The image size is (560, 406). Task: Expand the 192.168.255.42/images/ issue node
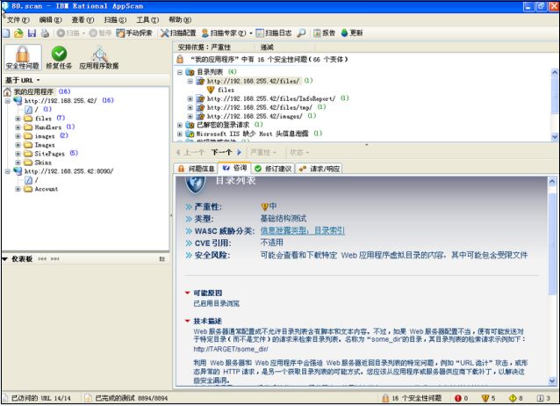(x=190, y=116)
